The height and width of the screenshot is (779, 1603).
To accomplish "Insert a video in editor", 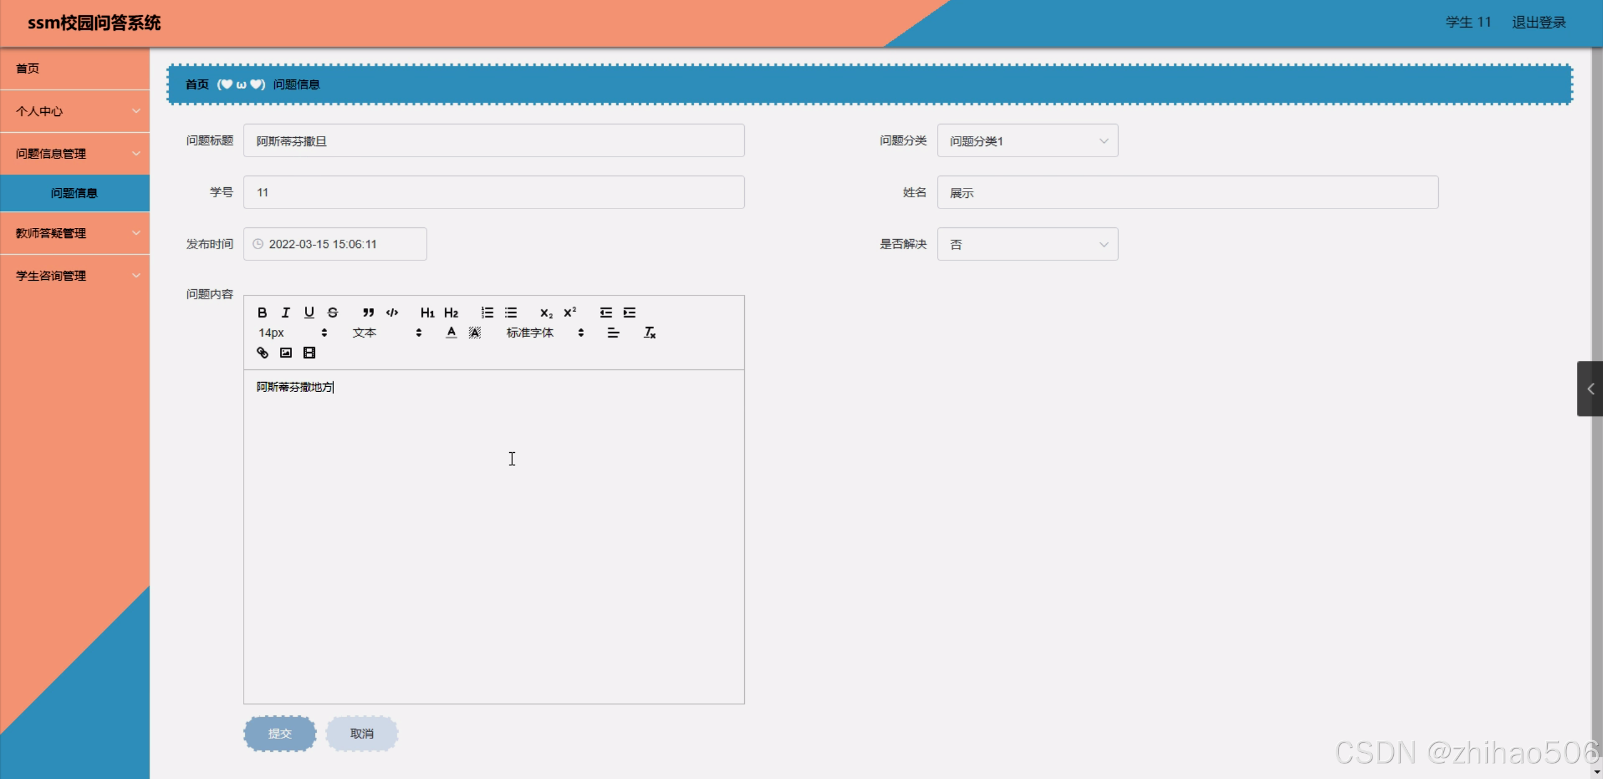I will pos(309,353).
